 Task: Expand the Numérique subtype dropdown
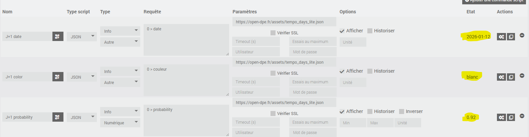coord(120,123)
